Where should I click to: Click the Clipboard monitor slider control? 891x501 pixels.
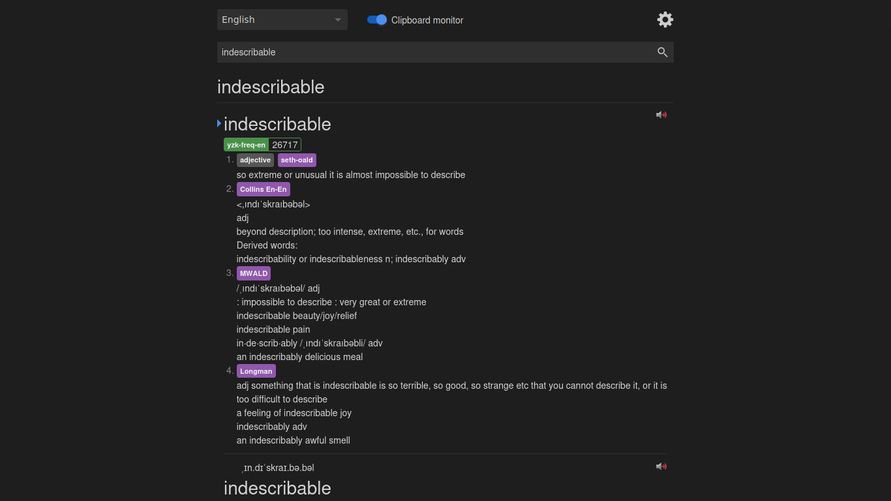click(x=377, y=20)
